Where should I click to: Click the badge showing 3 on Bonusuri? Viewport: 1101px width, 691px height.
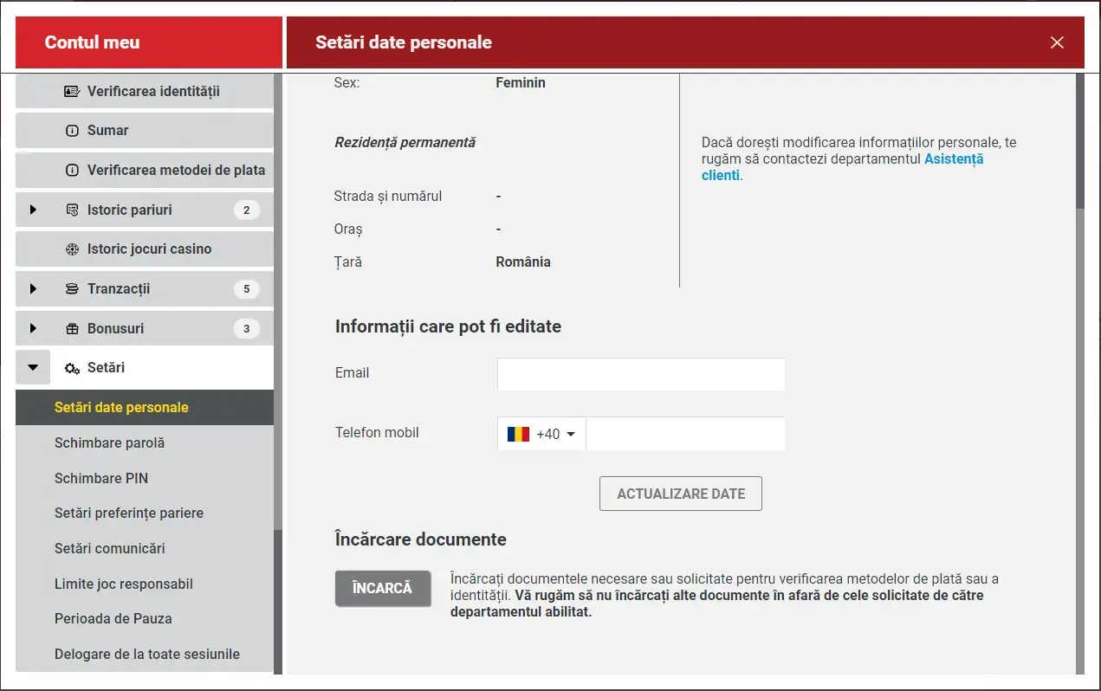coord(247,328)
